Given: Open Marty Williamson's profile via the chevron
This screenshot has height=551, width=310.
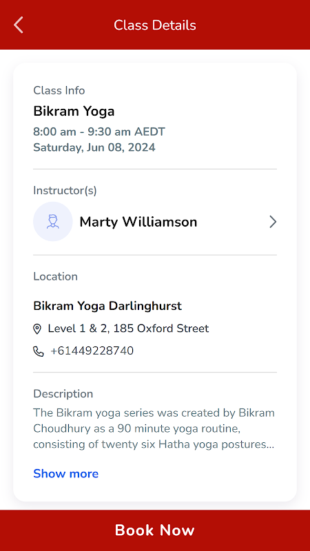Looking at the screenshot, I should (x=273, y=222).
